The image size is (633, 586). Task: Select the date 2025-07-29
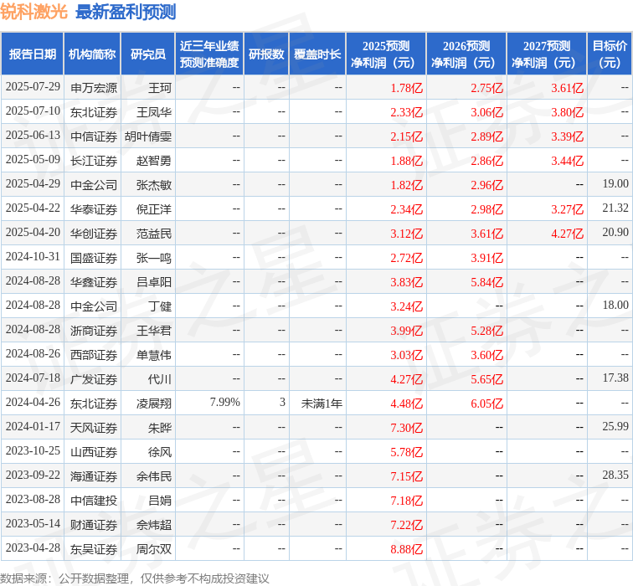point(33,87)
